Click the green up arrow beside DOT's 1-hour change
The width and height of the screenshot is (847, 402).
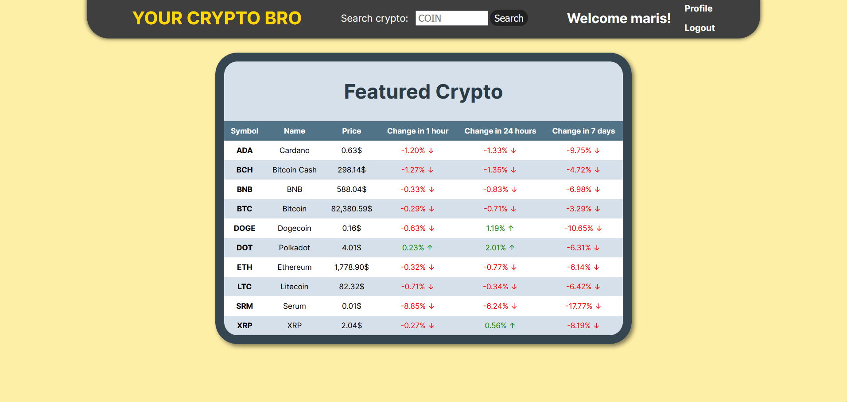point(429,248)
